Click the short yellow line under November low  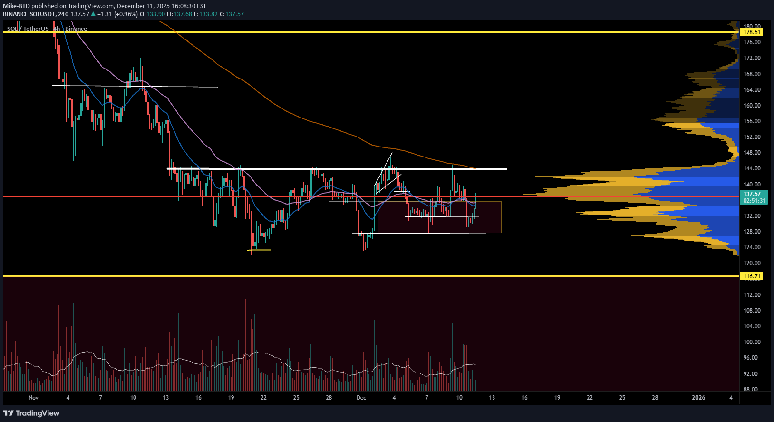tap(259, 250)
